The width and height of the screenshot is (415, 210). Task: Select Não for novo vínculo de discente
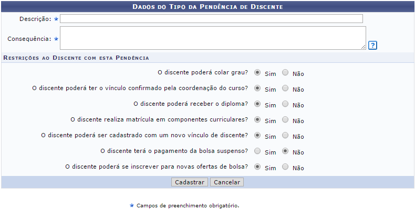285,136
